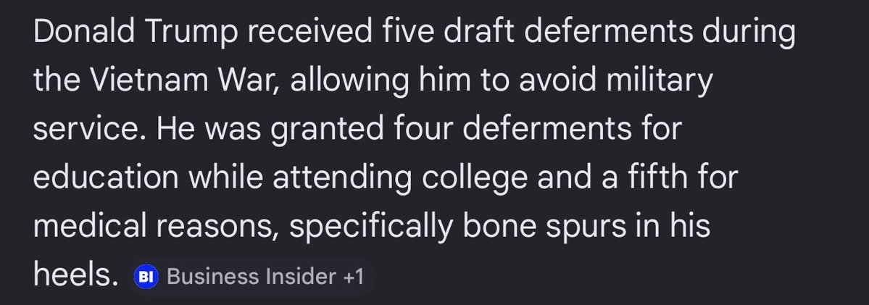Click the blue BI Business Insider icon
The width and height of the screenshot is (869, 305).
146,276
